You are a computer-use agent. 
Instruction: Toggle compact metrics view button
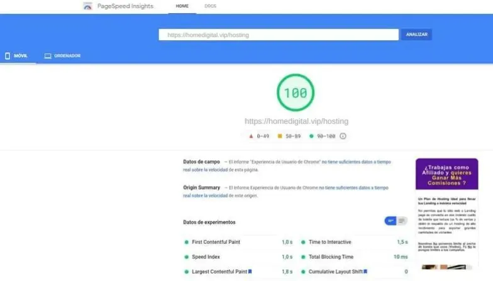coord(390,221)
